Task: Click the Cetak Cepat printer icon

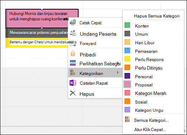Action: (x=73, y=22)
